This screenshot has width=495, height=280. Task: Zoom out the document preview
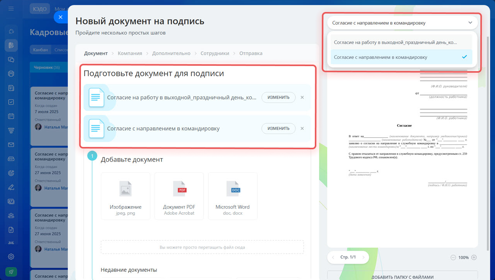tap(453, 258)
